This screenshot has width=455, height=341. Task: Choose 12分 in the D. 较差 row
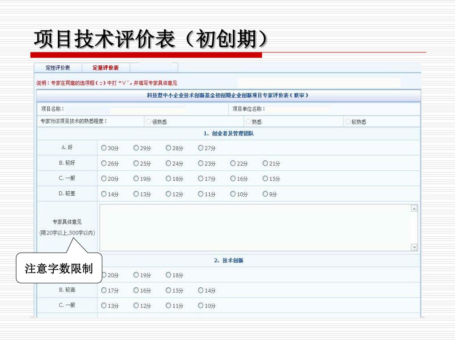[168, 194]
